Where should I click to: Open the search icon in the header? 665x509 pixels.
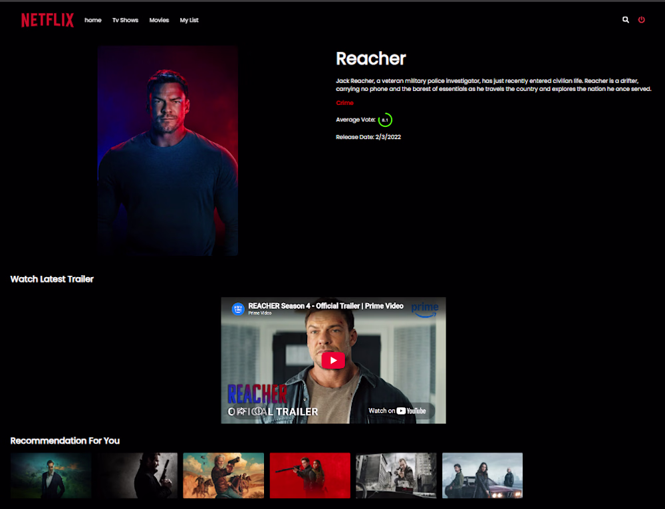point(626,19)
